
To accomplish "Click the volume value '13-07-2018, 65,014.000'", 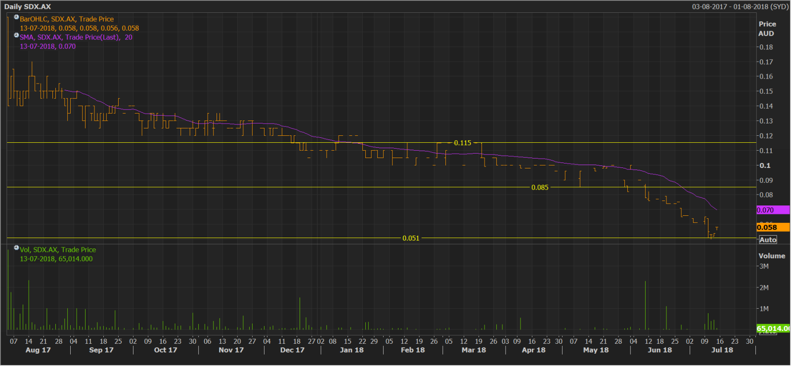I will coord(56,259).
